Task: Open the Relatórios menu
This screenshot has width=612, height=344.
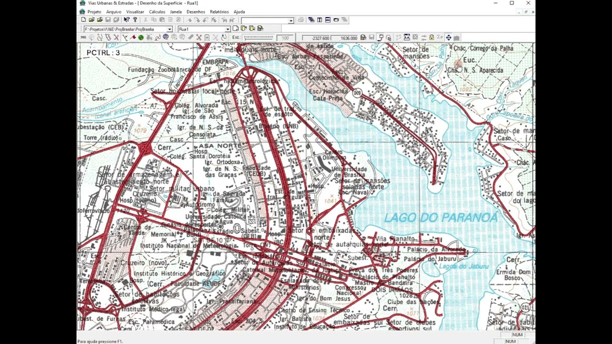Action: [x=219, y=11]
